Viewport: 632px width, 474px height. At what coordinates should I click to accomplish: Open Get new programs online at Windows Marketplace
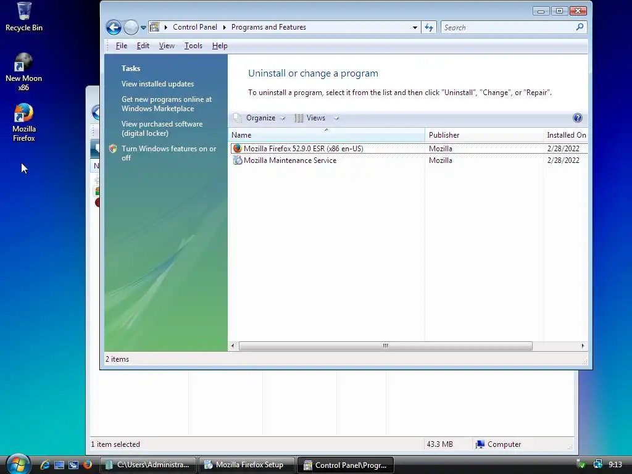(x=167, y=104)
